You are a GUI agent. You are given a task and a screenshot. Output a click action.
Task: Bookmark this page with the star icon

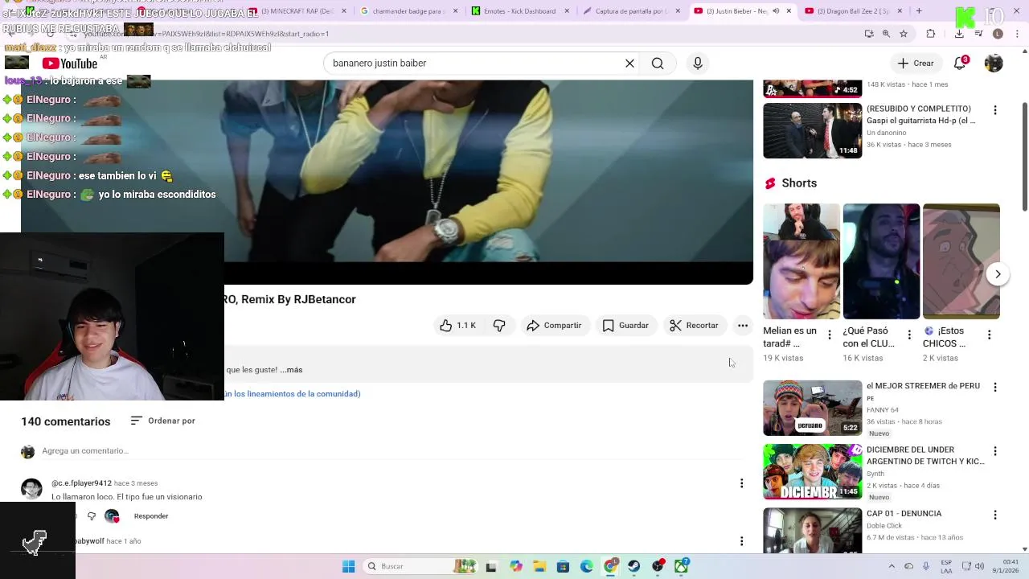click(904, 34)
